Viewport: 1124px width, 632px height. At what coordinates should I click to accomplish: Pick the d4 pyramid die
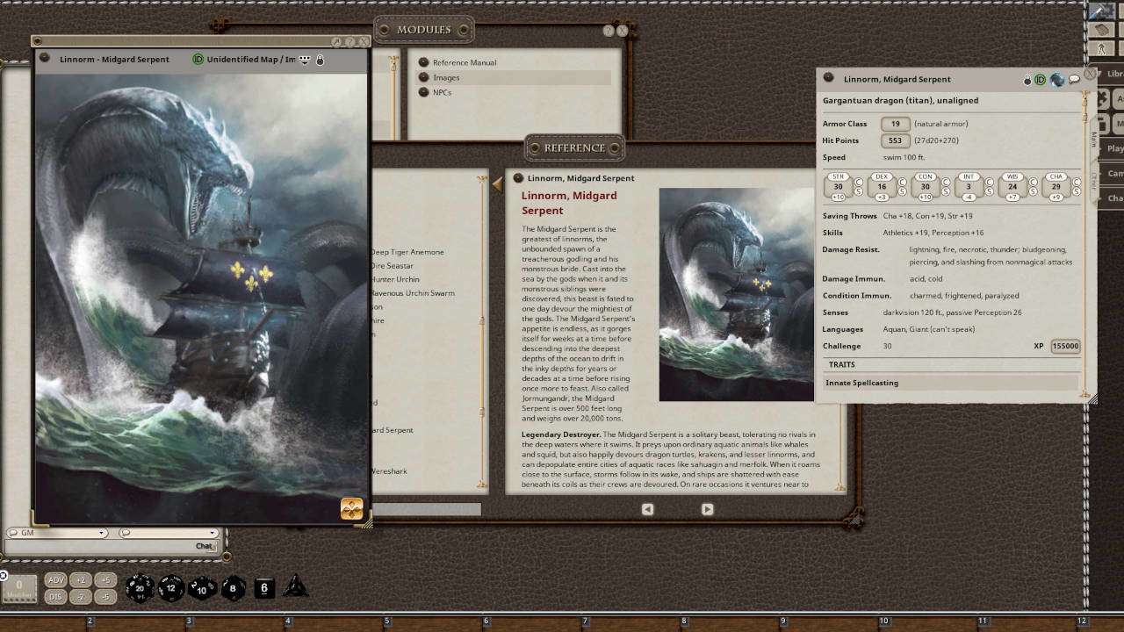[295, 587]
